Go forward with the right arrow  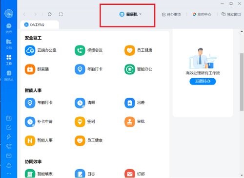(35, 14)
